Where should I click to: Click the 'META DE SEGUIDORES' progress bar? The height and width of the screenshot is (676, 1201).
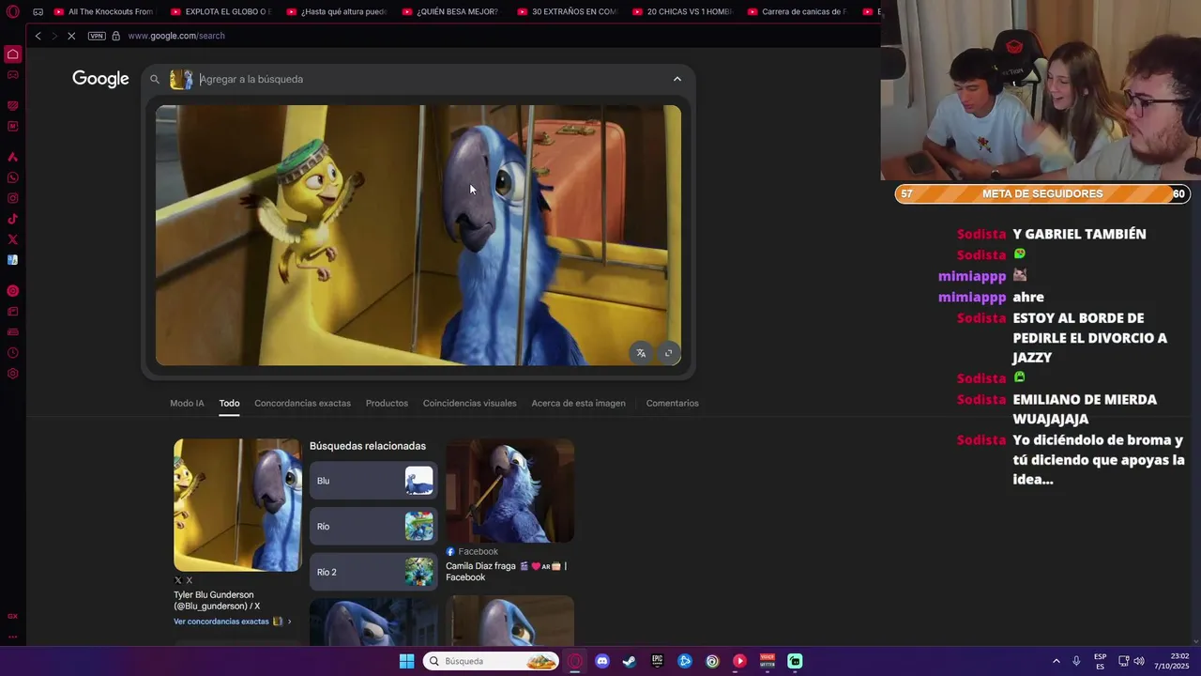point(1042,193)
